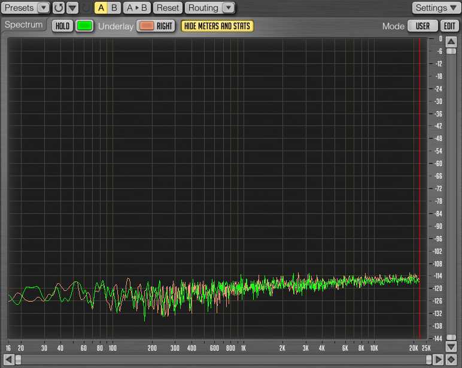Click the green spectrum color swatch
Screen dimensions: 462x368
[84, 26]
